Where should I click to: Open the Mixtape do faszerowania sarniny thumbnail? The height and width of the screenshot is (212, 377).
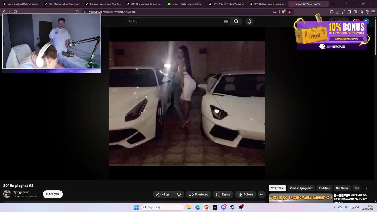tap(300, 199)
